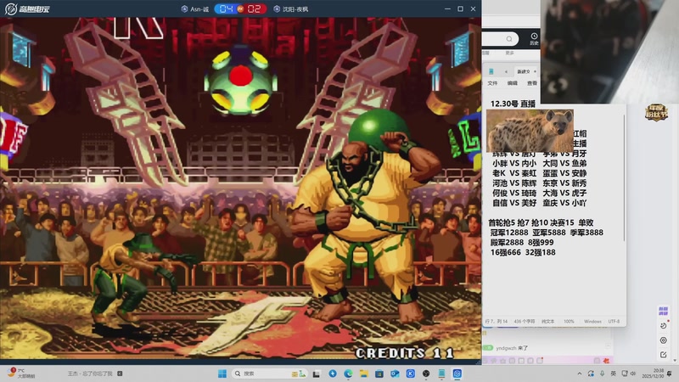Select the Notepad document tab
The height and width of the screenshot is (382, 679).
point(525,71)
